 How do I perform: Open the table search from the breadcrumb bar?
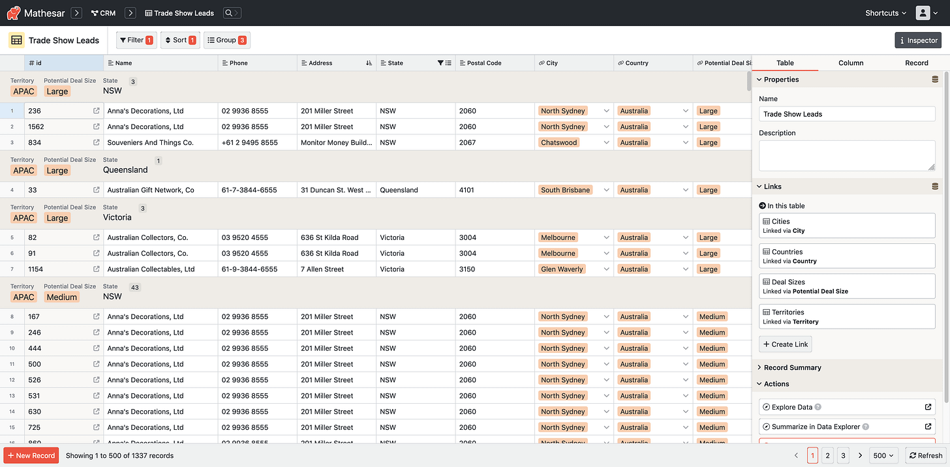(x=231, y=12)
